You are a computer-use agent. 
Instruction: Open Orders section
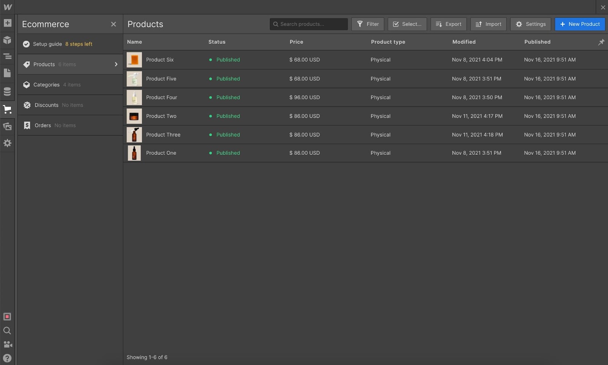70,125
